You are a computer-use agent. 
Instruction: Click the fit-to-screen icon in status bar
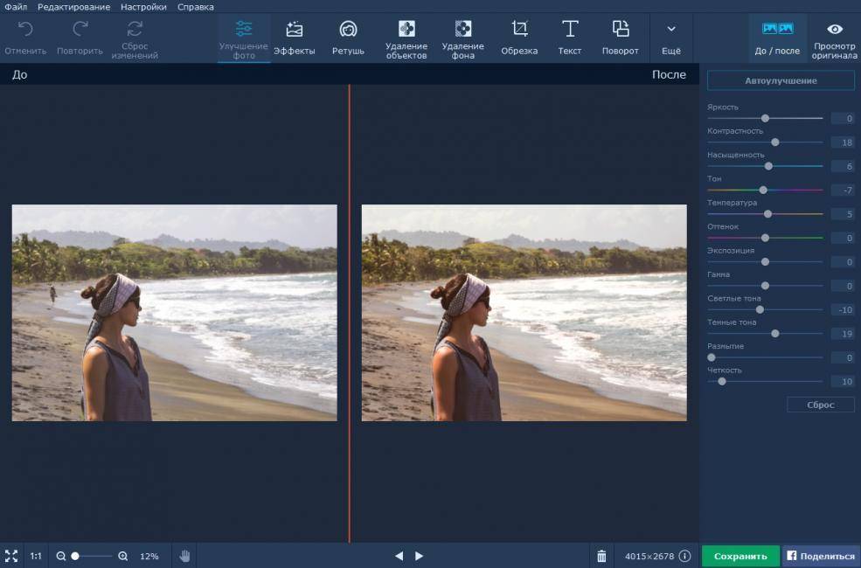pyautogui.click(x=11, y=556)
